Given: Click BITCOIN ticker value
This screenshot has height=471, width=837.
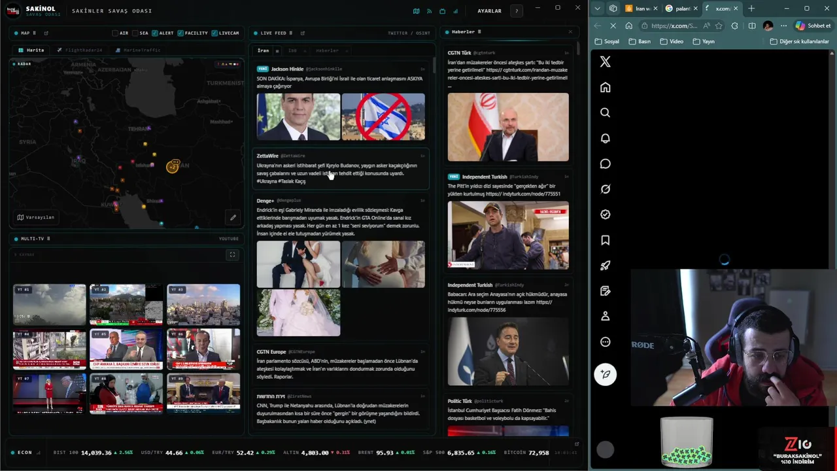Looking at the screenshot, I should [538, 453].
